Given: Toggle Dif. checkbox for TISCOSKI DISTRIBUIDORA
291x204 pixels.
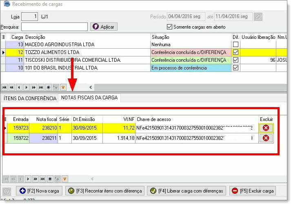Looking at the screenshot, I should 235,60.
